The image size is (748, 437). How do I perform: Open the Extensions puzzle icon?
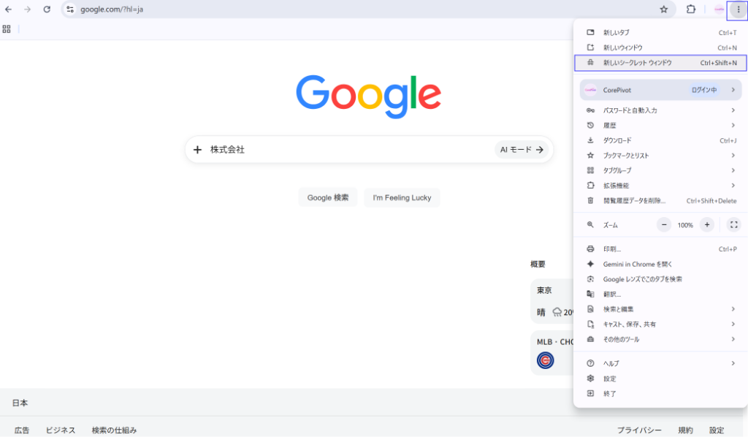click(x=691, y=9)
